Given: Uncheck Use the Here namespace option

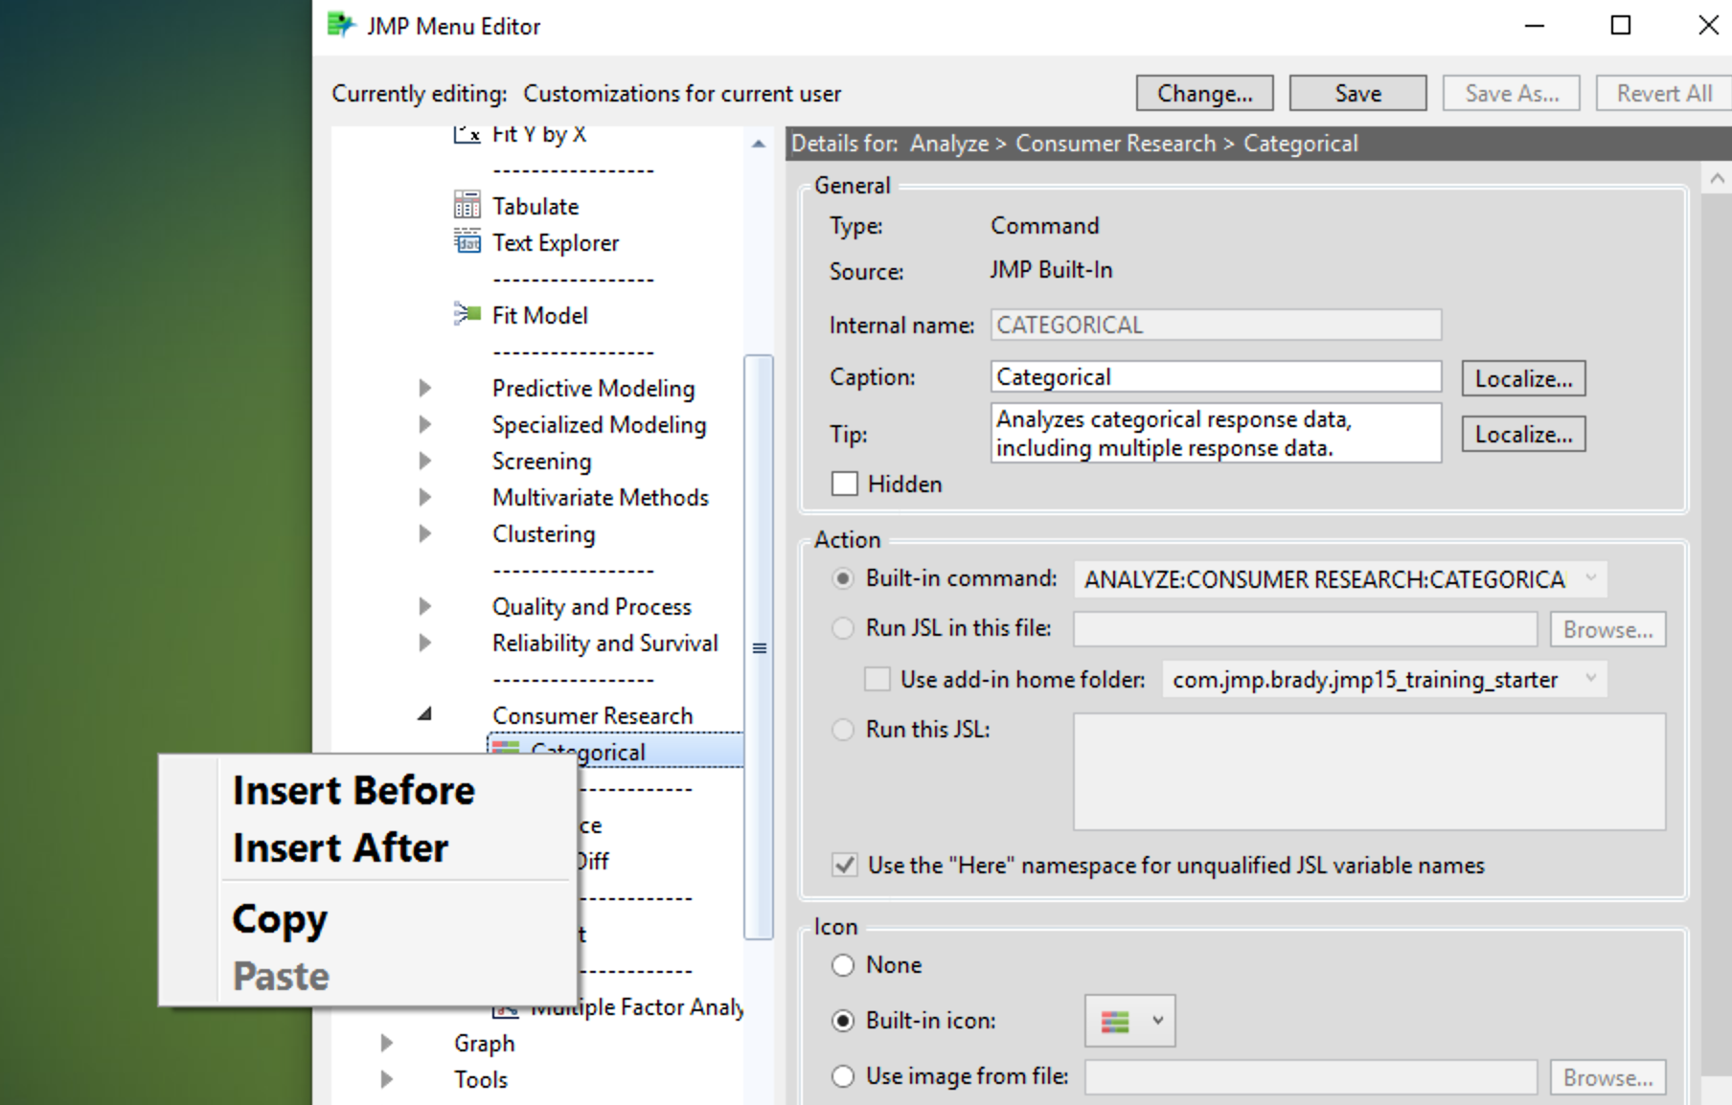Looking at the screenshot, I should pyautogui.click(x=844, y=865).
